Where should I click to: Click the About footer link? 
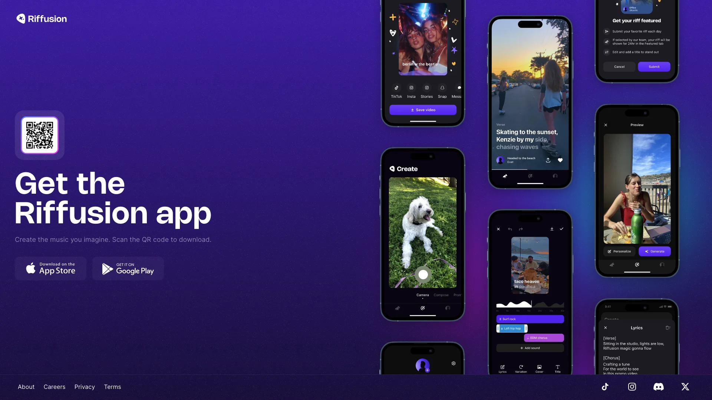26,386
